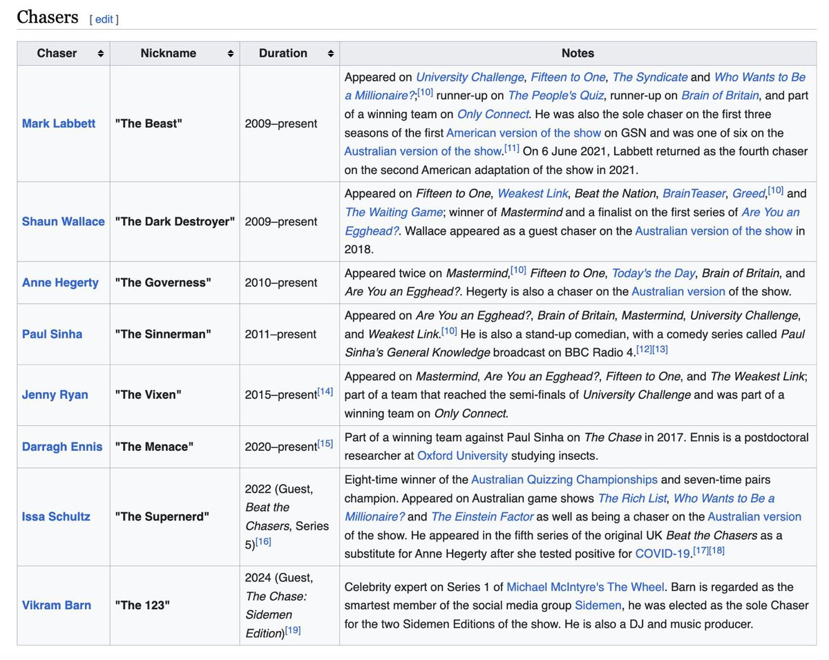The height and width of the screenshot is (660, 829).
Task: Jump to citation 18 after COVID-19
Action: pyautogui.click(x=716, y=550)
